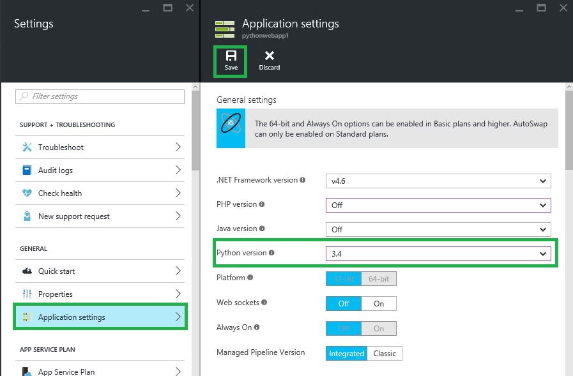Select 64-bit platform option
Viewport: 573px width, 376px height.
point(379,279)
